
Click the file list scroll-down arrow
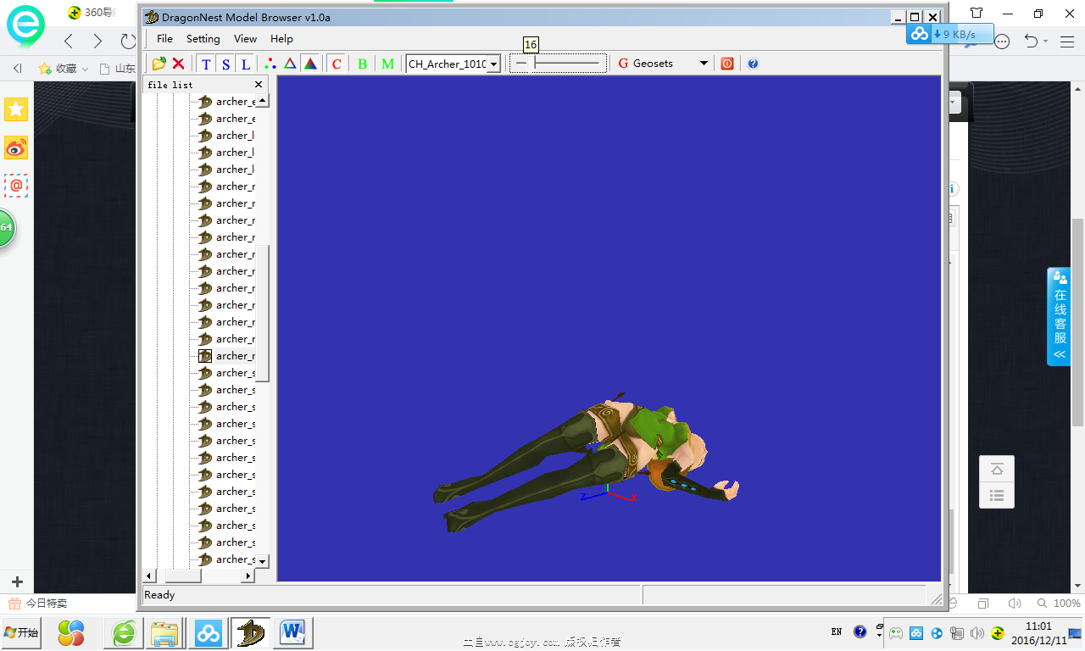point(262,561)
